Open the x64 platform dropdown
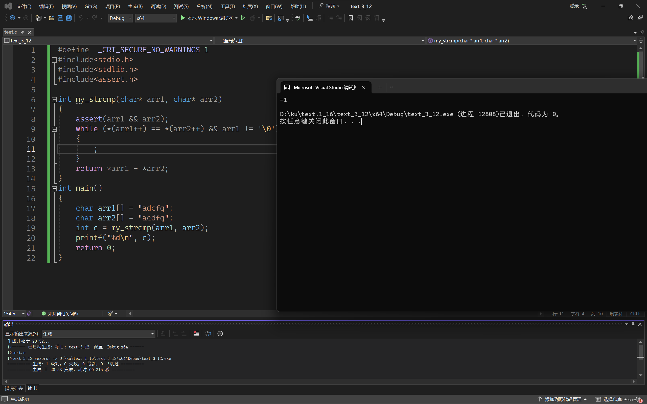The width and height of the screenshot is (647, 404). pos(156,18)
